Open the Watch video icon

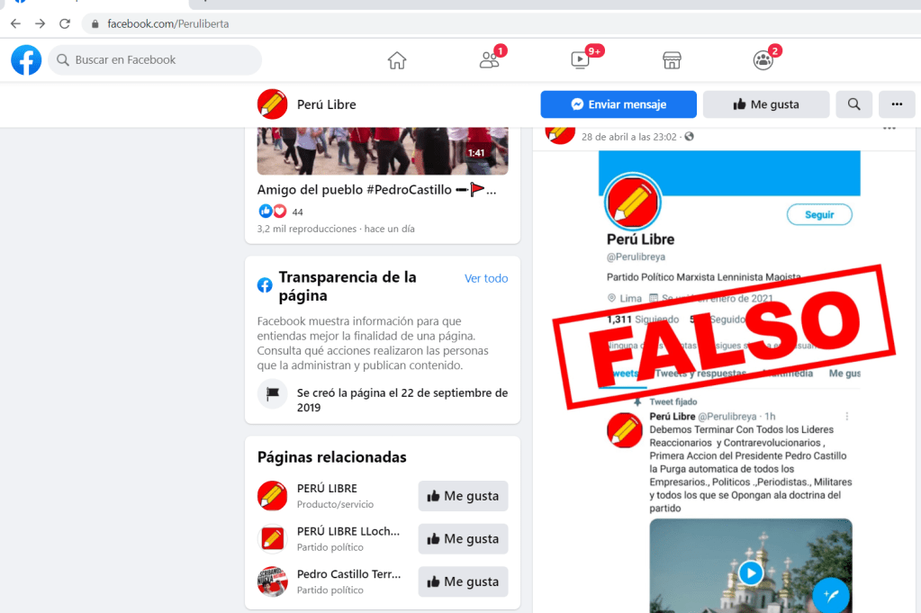pos(581,60)
